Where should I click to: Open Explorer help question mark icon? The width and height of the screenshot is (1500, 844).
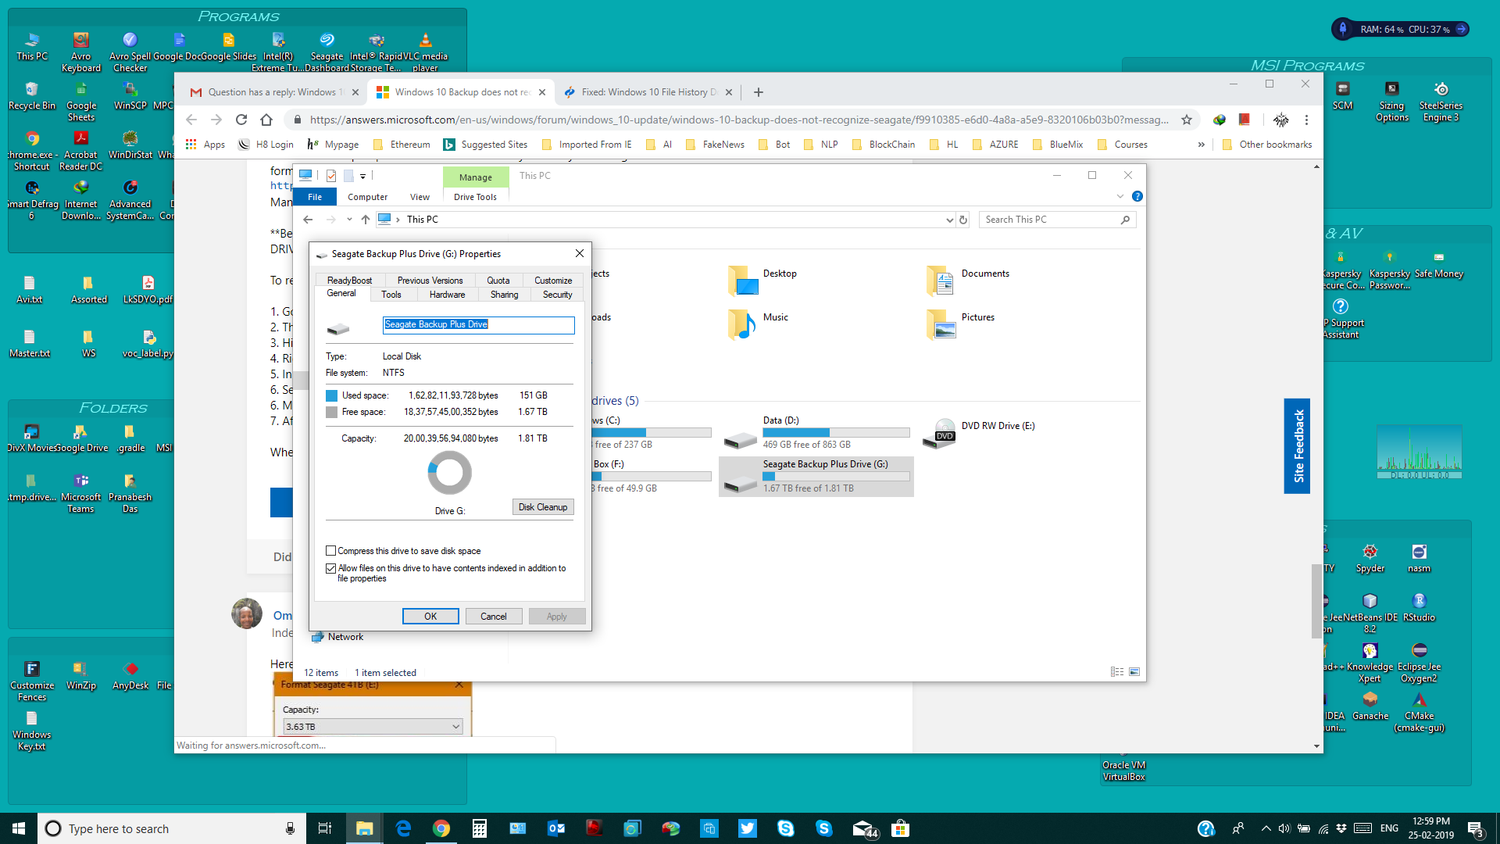(1137, 196)
